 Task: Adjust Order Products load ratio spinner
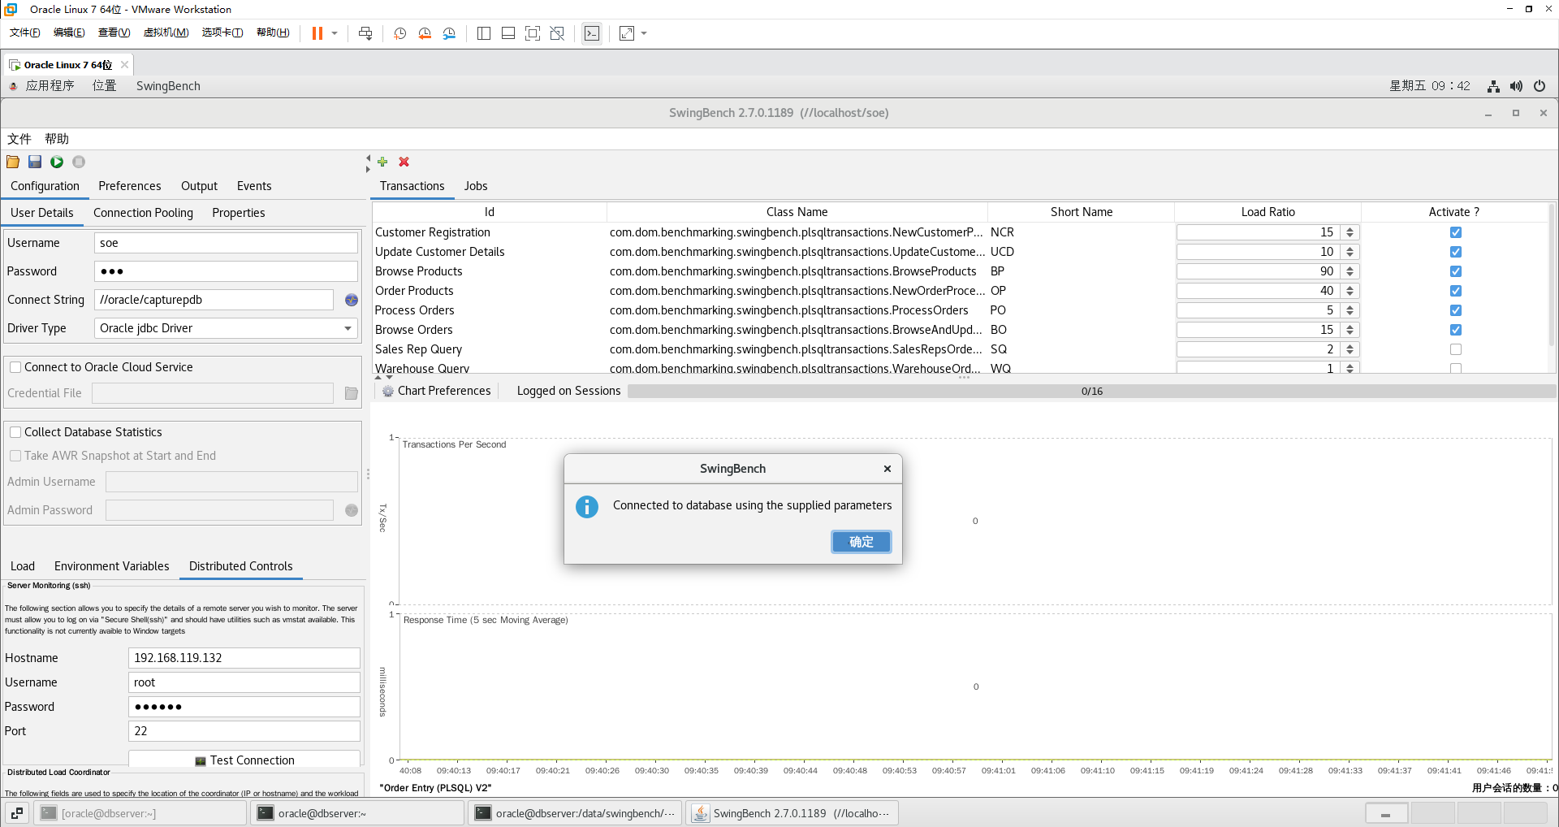click(1350, 291)
